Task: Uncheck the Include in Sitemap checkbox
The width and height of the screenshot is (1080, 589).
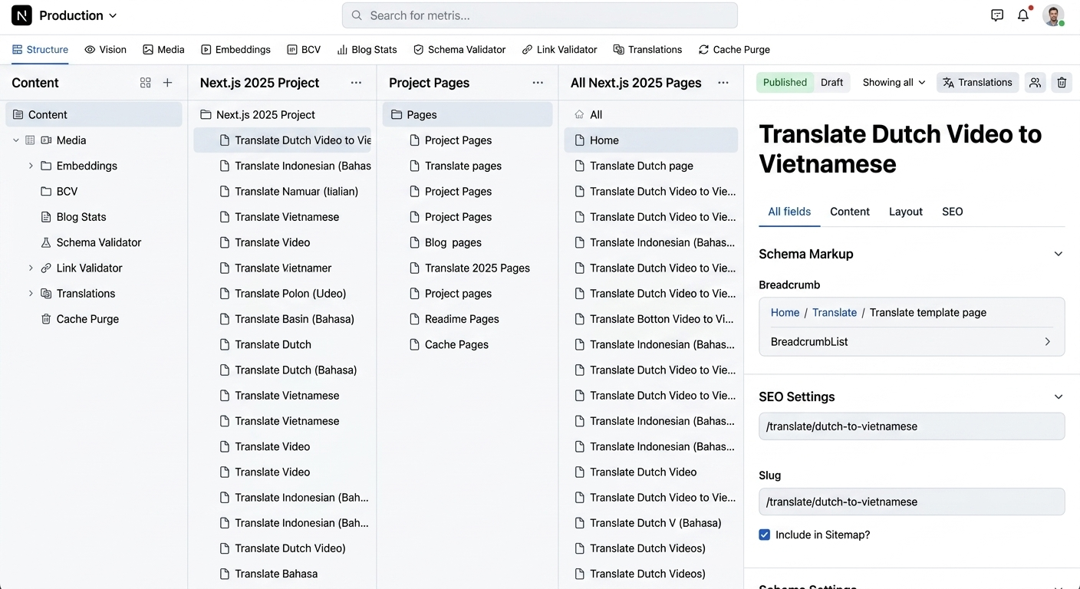Action: (x=765, y=535)
